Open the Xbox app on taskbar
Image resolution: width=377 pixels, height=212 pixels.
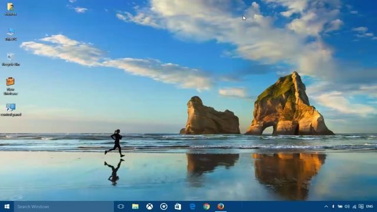149,207
